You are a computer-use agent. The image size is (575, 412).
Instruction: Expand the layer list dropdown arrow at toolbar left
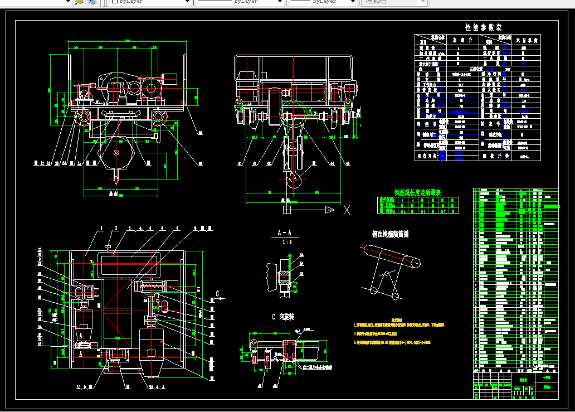pos(68,2)
